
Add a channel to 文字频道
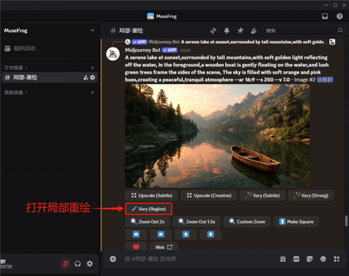(x=92, y=67)
